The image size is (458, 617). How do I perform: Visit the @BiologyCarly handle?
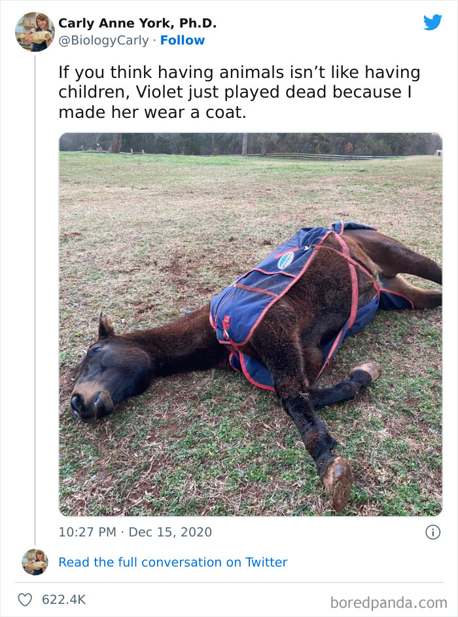coord(103,40)
